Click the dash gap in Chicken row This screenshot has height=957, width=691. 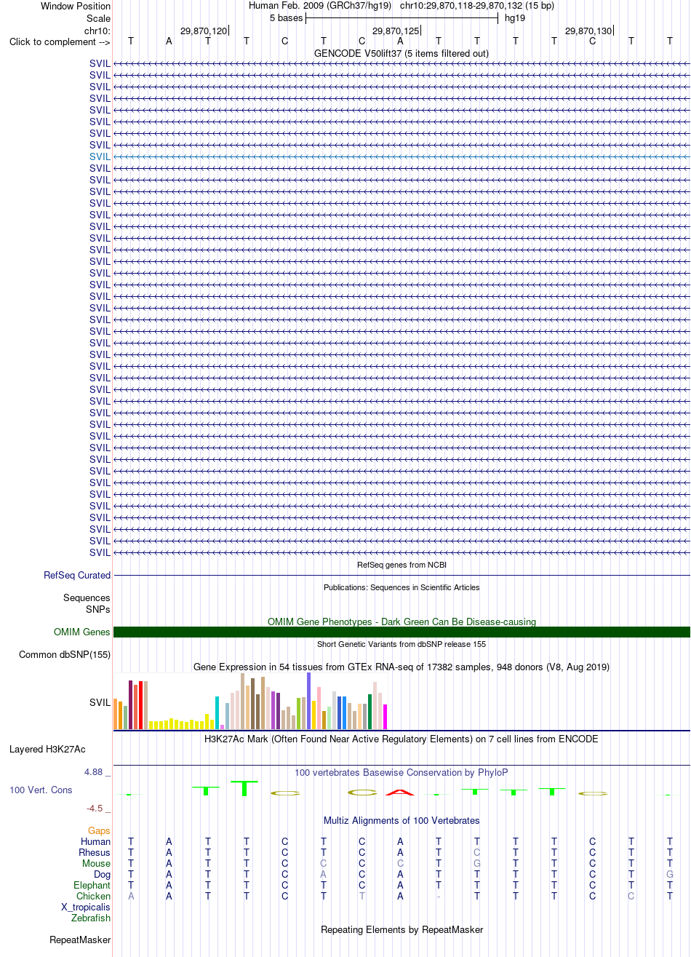[x=438, y=896]
